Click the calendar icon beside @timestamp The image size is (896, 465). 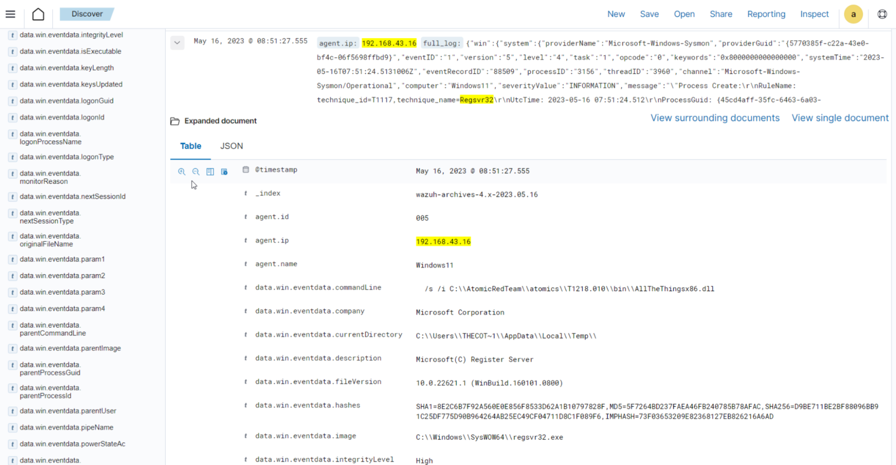(x=246, y=170)
